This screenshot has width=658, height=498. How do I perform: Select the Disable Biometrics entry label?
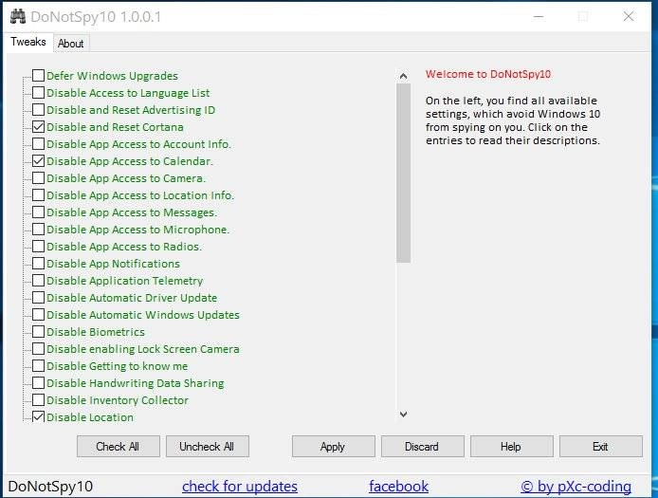(96, 332)
